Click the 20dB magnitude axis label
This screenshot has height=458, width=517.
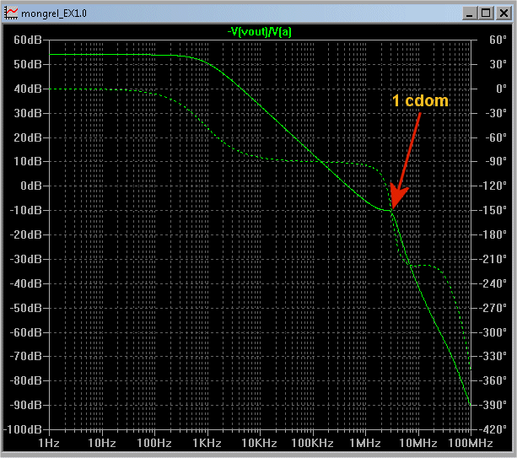click(28, 137)
